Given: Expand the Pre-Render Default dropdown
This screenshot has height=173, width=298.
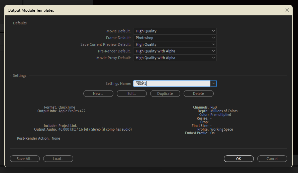Looking at the screenshot, I should point(175,51).
